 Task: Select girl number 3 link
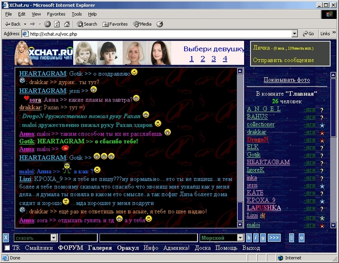point(214,58)
